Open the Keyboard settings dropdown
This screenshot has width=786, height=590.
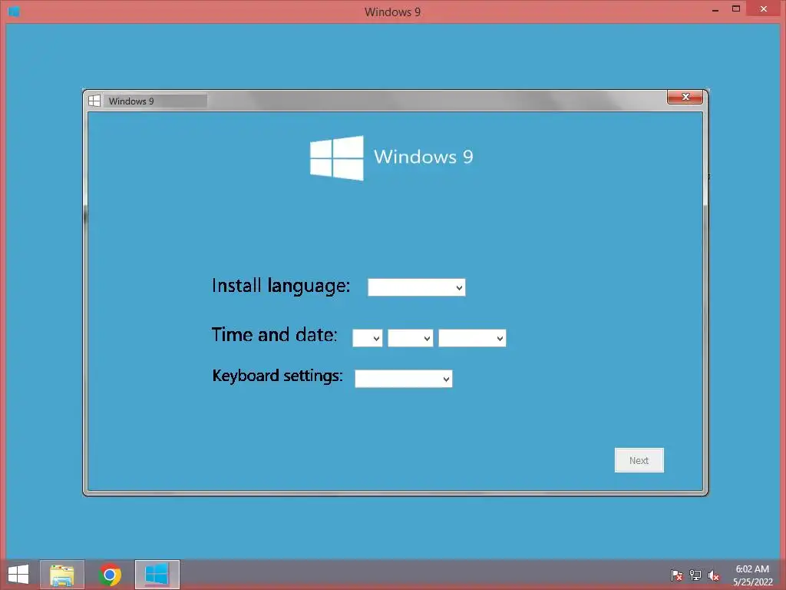(x=403, y=379)
